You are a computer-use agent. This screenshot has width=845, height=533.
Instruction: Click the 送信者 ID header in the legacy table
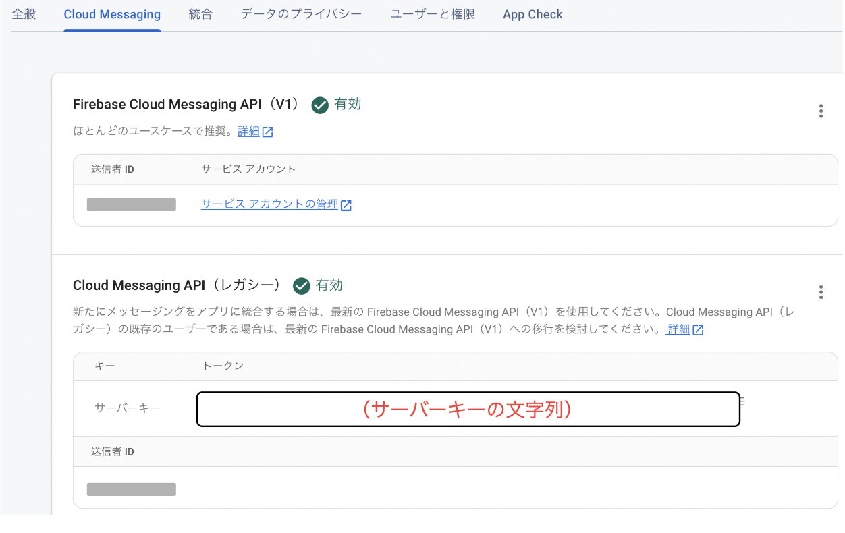113,451
